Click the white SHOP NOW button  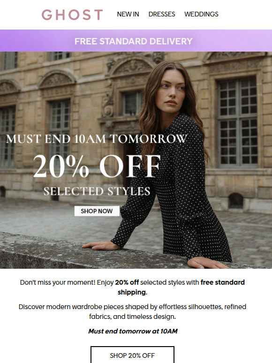click(97, 211)
